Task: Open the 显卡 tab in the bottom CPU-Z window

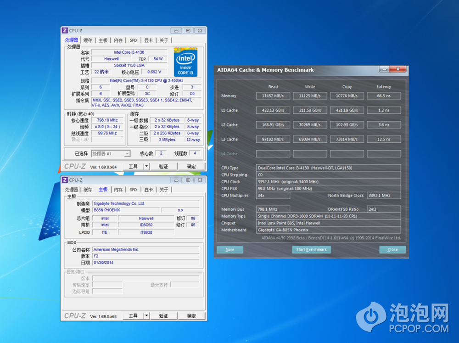Action: click(x=148, y=190)
